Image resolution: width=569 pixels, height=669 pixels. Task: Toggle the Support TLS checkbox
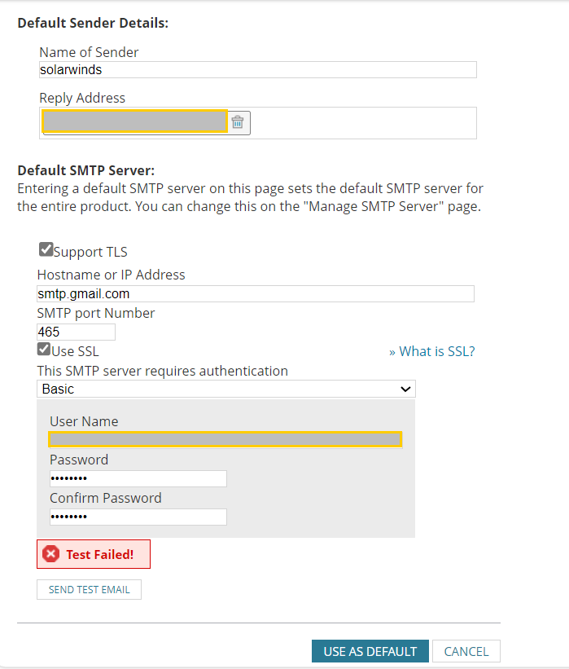(46, 249)
